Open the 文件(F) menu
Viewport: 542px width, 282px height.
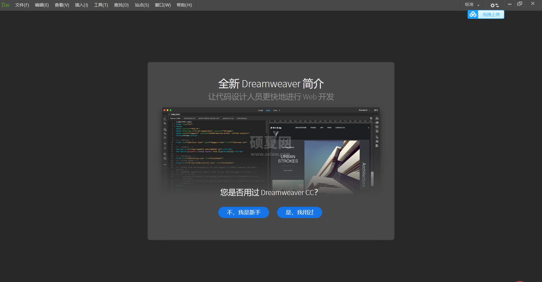pyautogui.click(x=22, y=5)
